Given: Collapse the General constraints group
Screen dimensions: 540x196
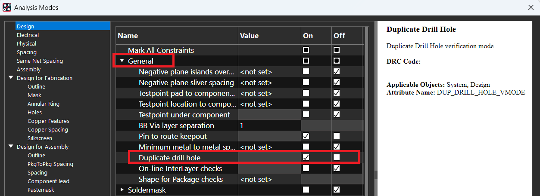Looking at the screenshot, I should coord(122,61).
